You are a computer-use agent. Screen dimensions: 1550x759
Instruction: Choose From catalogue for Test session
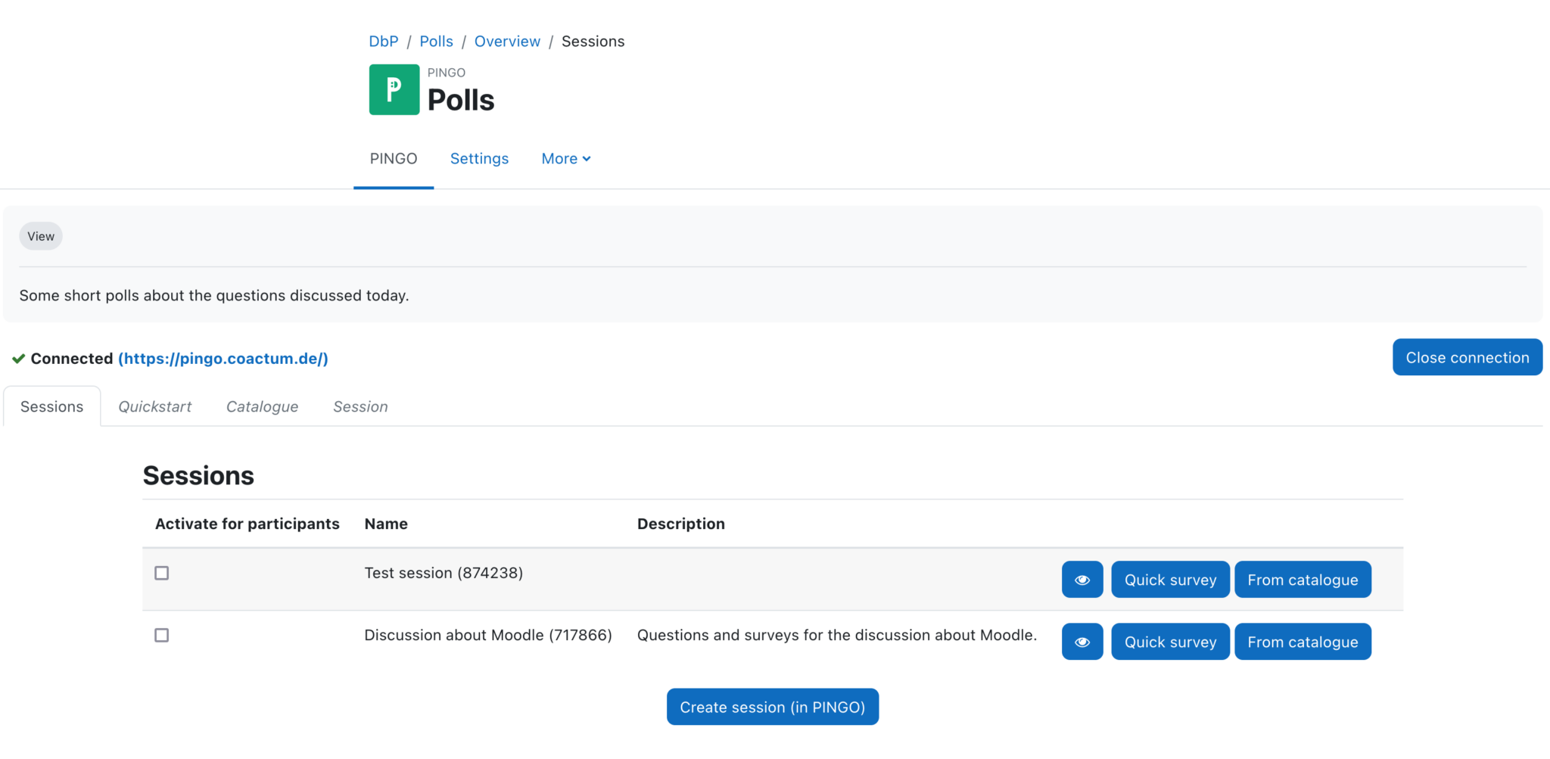[1303, 580]
